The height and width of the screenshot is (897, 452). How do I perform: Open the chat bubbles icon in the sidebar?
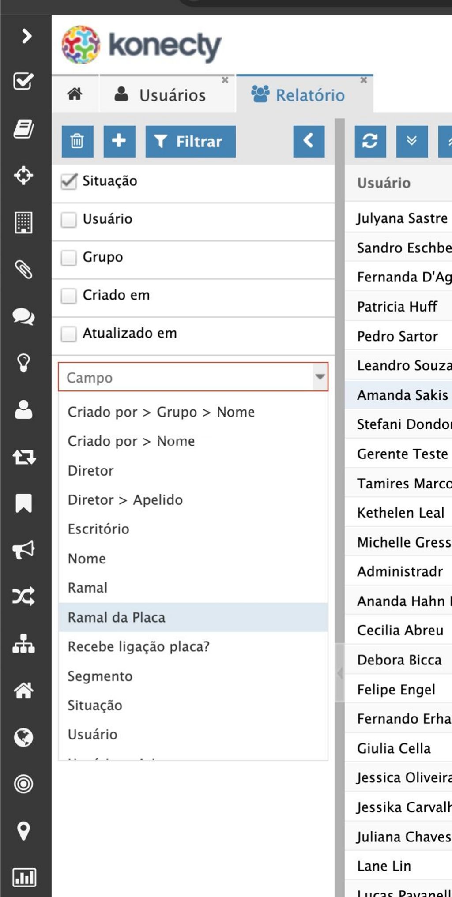[x=23, y=316]
